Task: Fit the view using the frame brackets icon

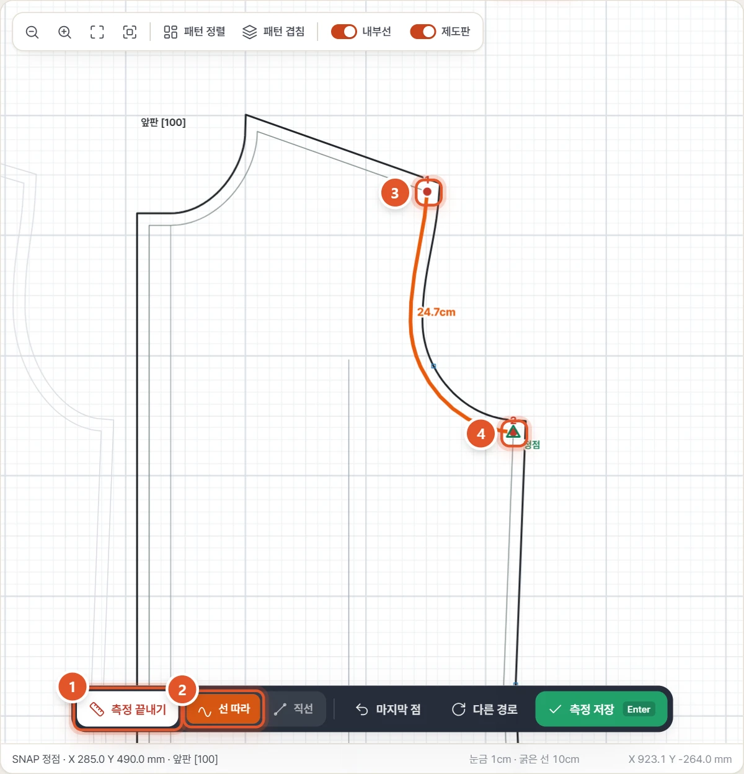Action: click(x=97, y=32)
